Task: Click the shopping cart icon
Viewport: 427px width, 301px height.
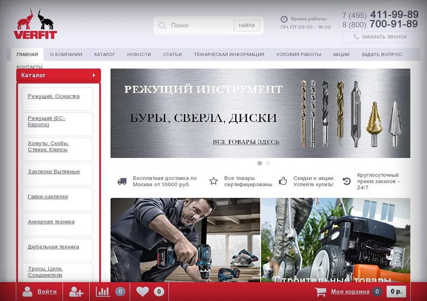Action: click(x=321, y=292)
